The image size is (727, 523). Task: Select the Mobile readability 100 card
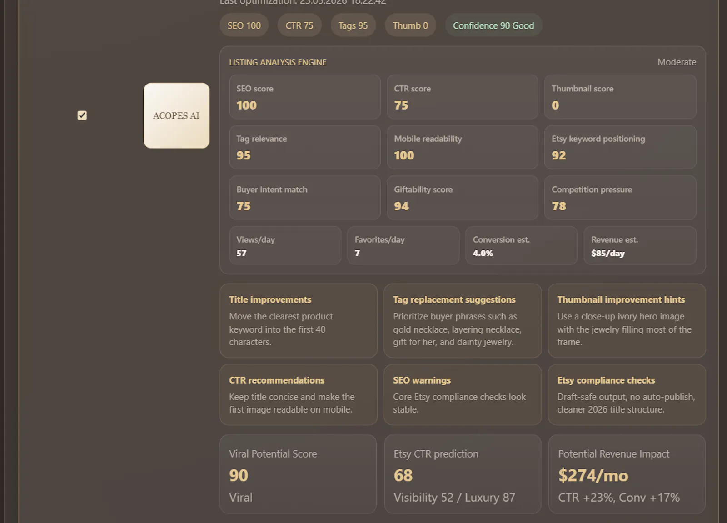[463, 147]
